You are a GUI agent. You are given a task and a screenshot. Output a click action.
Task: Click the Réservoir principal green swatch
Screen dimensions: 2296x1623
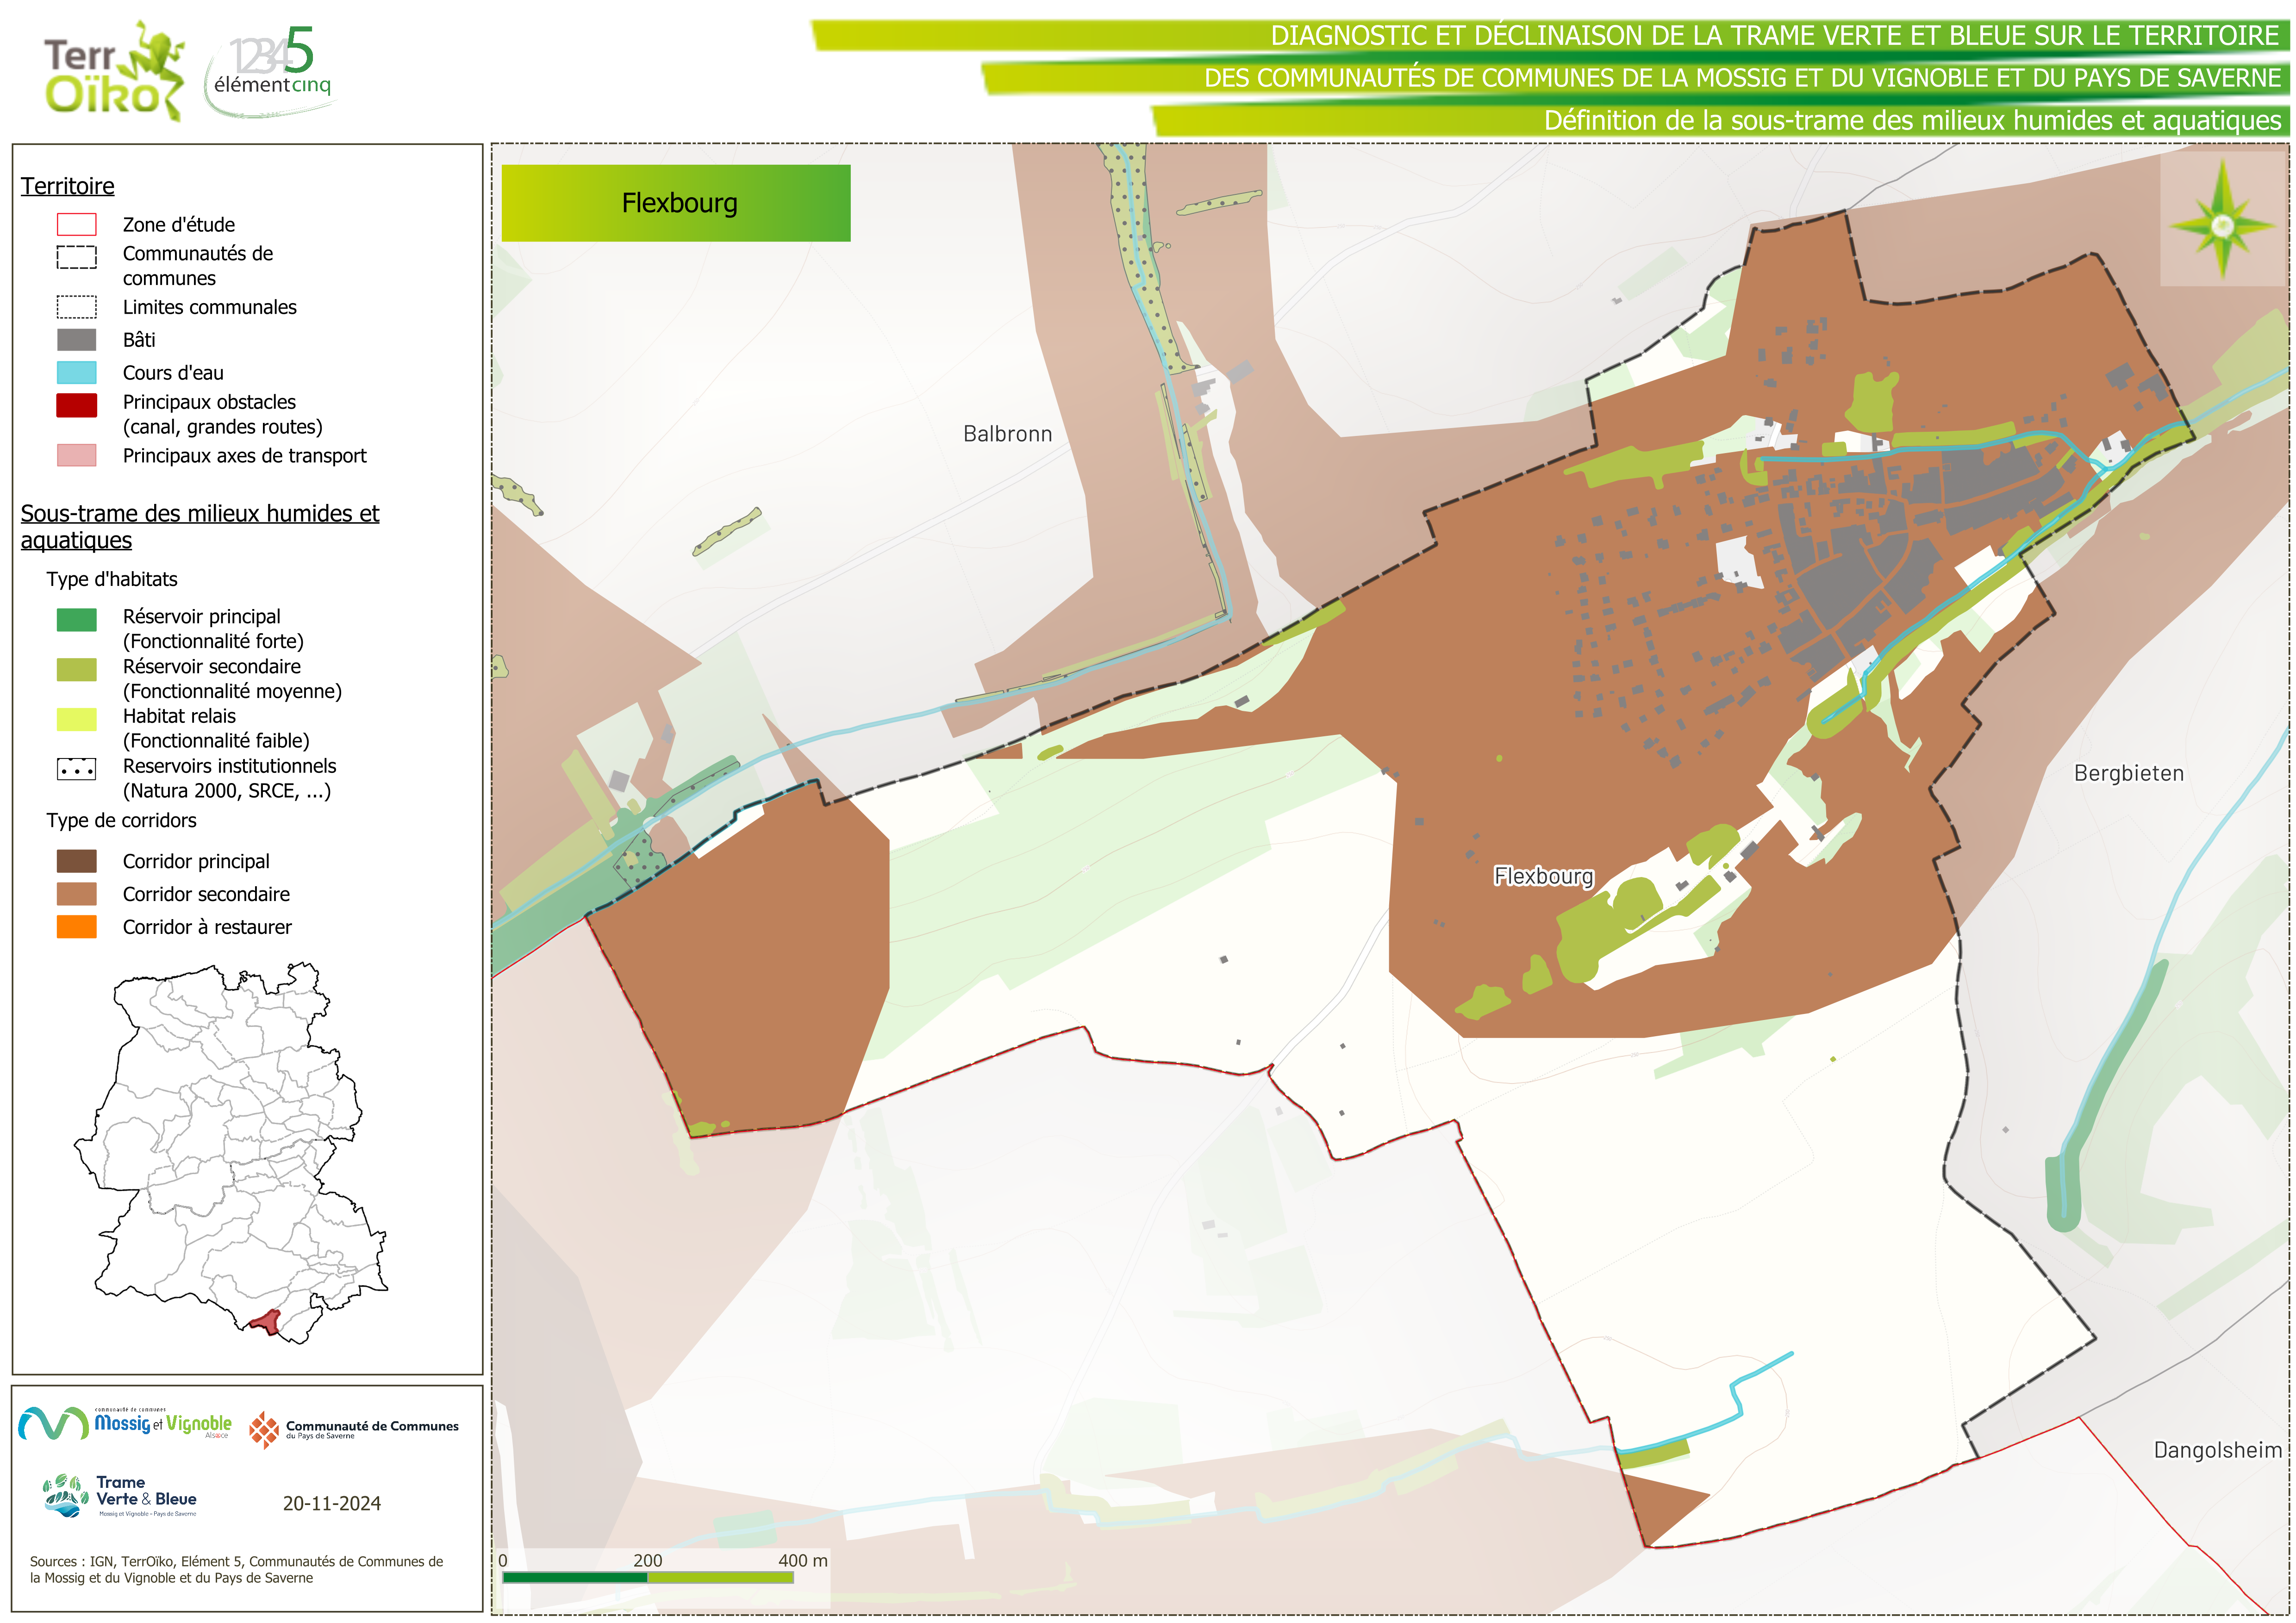(77, 620)
